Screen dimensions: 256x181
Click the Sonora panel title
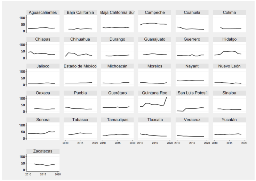tap(43, 120)
